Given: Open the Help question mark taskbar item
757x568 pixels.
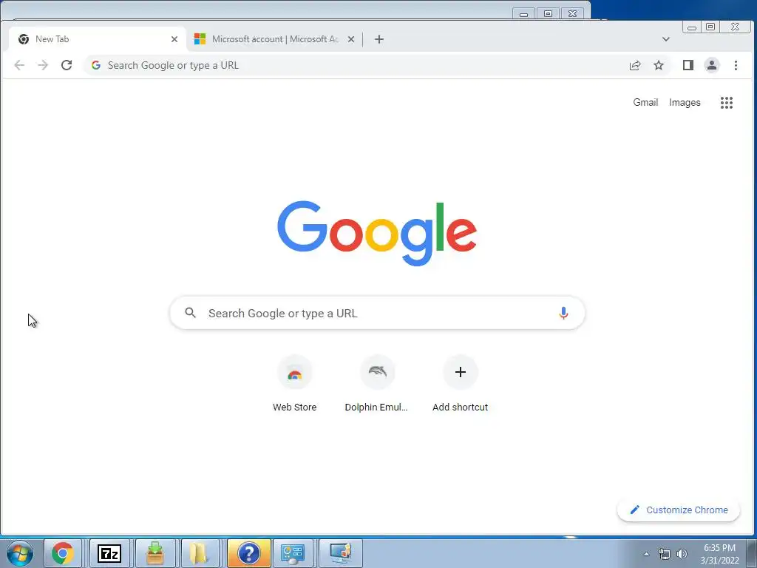Looking at the screenshot, I should point(248,553).
